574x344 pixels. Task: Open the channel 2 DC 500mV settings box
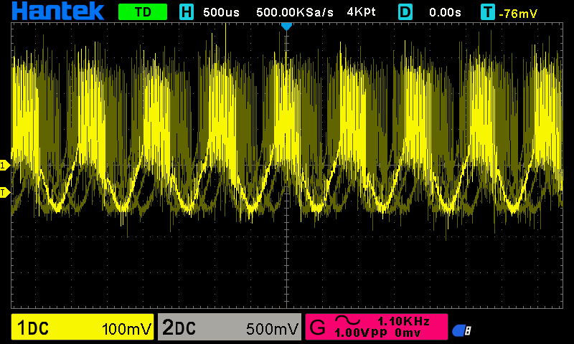[230, 327]
